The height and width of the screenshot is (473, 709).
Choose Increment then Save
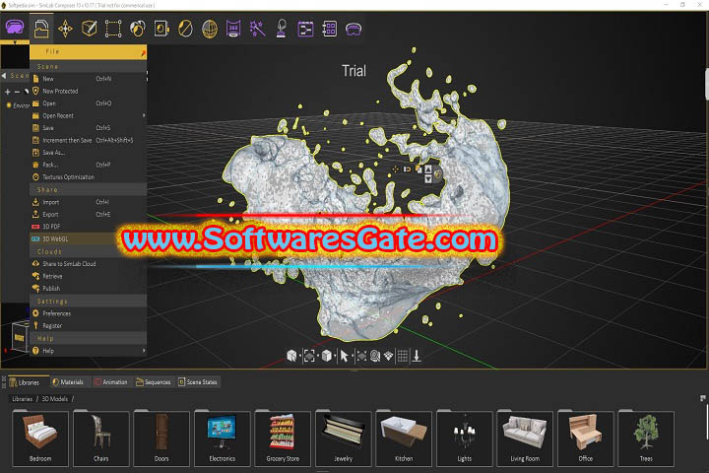click(89, 140)
